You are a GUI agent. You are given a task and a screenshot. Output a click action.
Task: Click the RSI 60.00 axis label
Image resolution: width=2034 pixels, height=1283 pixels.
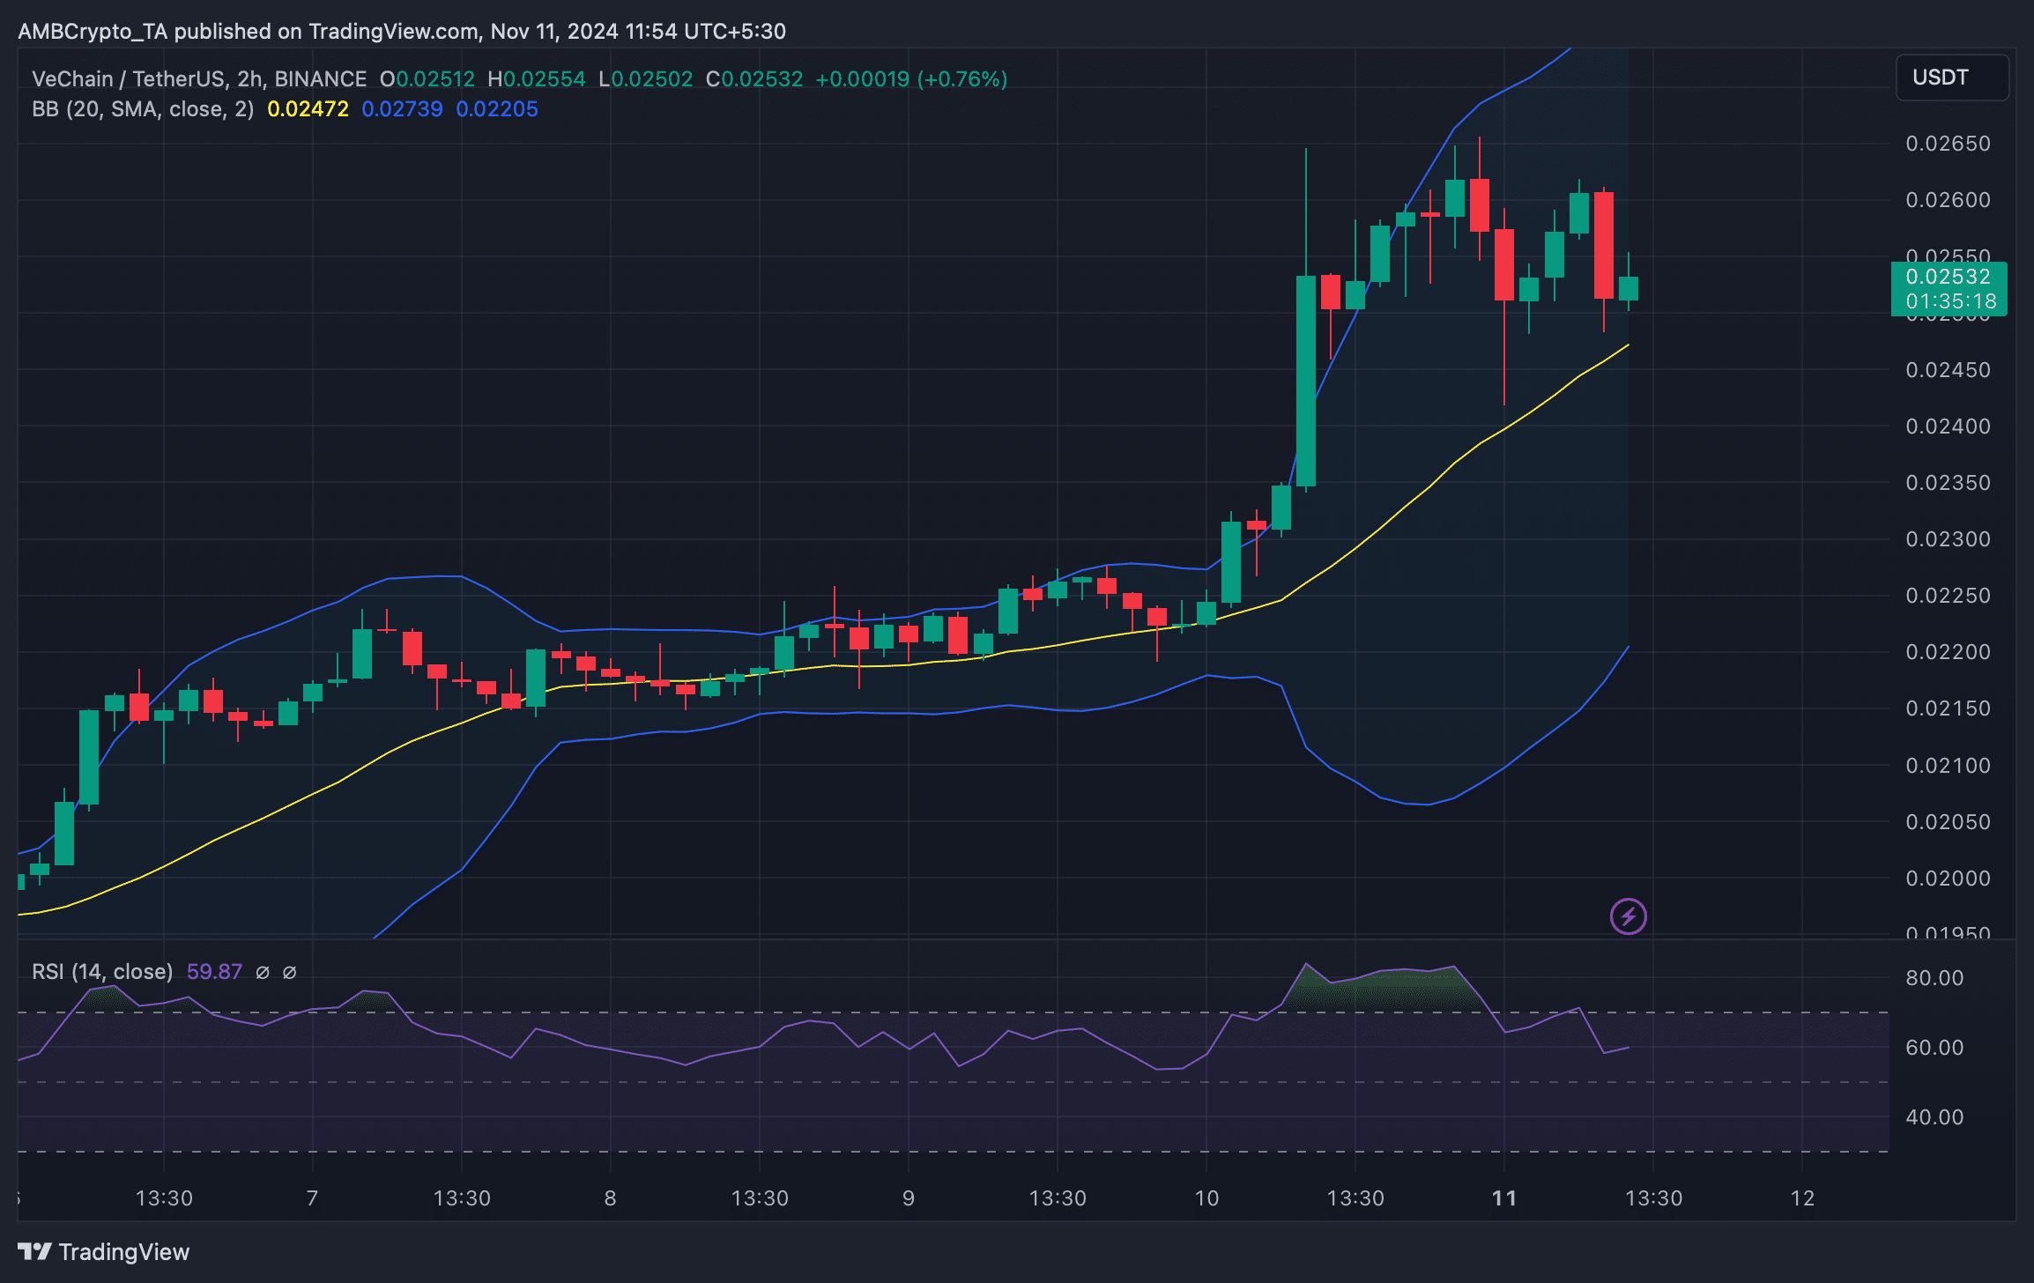pos(1934,1048)
